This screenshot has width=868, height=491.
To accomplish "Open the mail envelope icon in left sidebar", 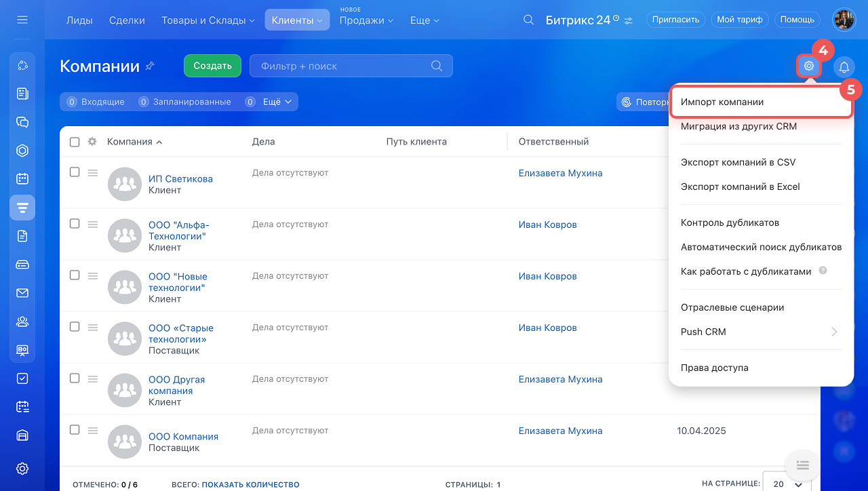I will click(x=22, y=293).
